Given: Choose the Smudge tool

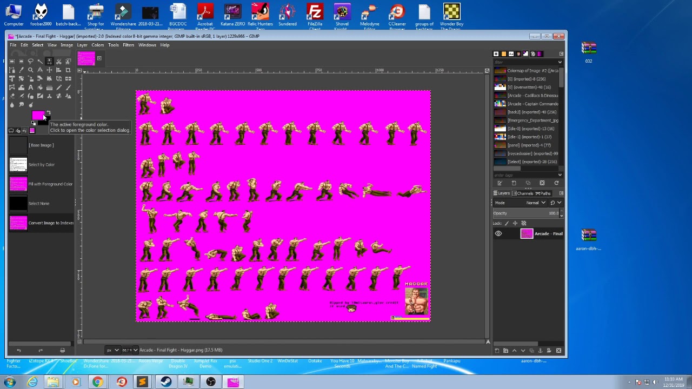Looking at the screenshot, I should 21,105.
